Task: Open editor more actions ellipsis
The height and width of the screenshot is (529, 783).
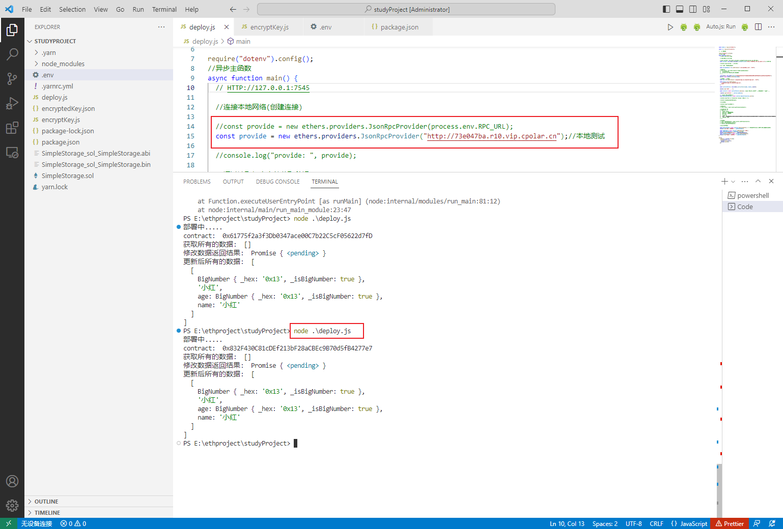Action: click(x=771, y=27)
